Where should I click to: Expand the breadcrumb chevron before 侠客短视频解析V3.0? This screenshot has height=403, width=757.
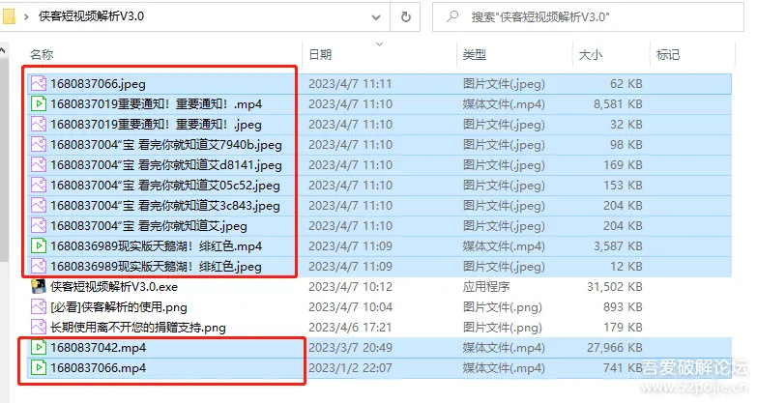point(26,16)
